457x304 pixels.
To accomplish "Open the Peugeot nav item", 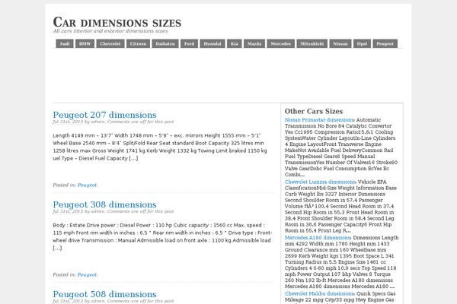I will 385,43.
